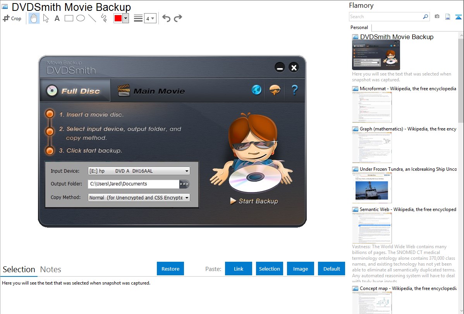
Task: Click the Restore button
Action: coord(170,269)
